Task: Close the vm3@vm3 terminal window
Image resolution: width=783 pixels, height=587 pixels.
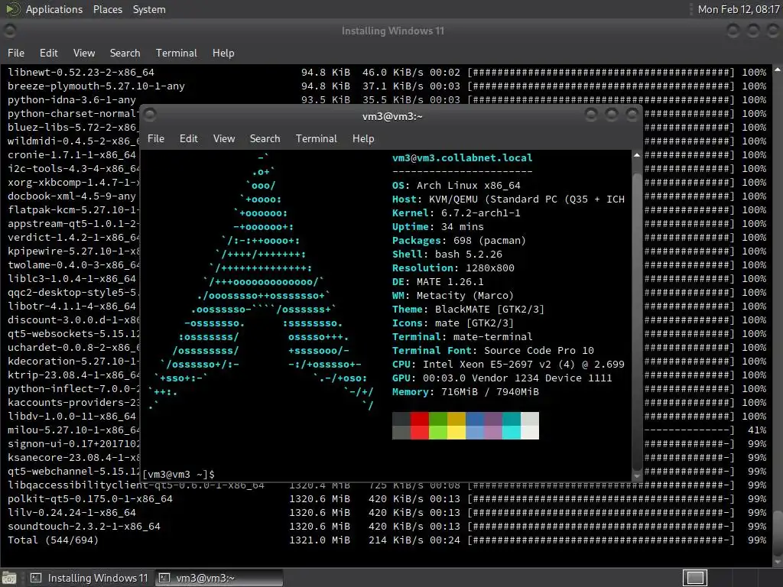Action: point(632,115)
